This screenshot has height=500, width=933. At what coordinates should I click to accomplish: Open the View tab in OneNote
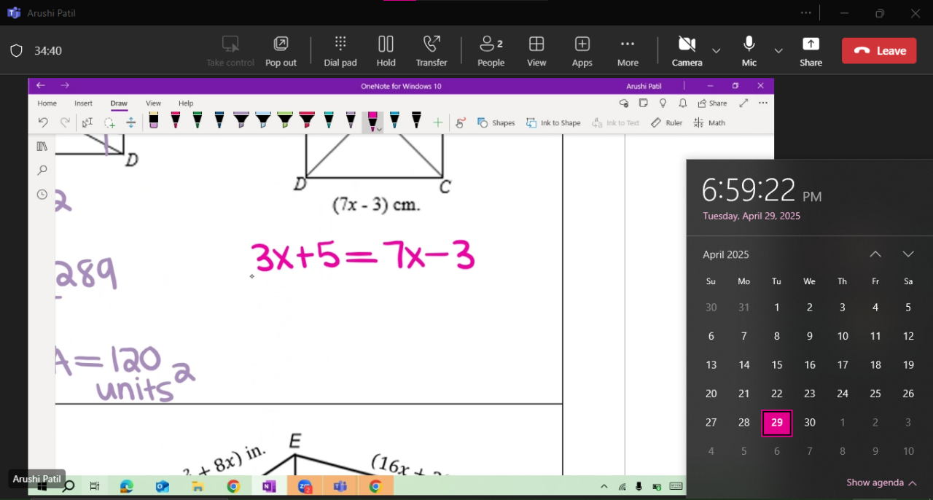coord(153,103)
